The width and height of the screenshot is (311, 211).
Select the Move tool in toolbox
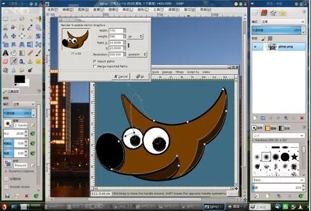pyautogui.click(x=13, y=36)
